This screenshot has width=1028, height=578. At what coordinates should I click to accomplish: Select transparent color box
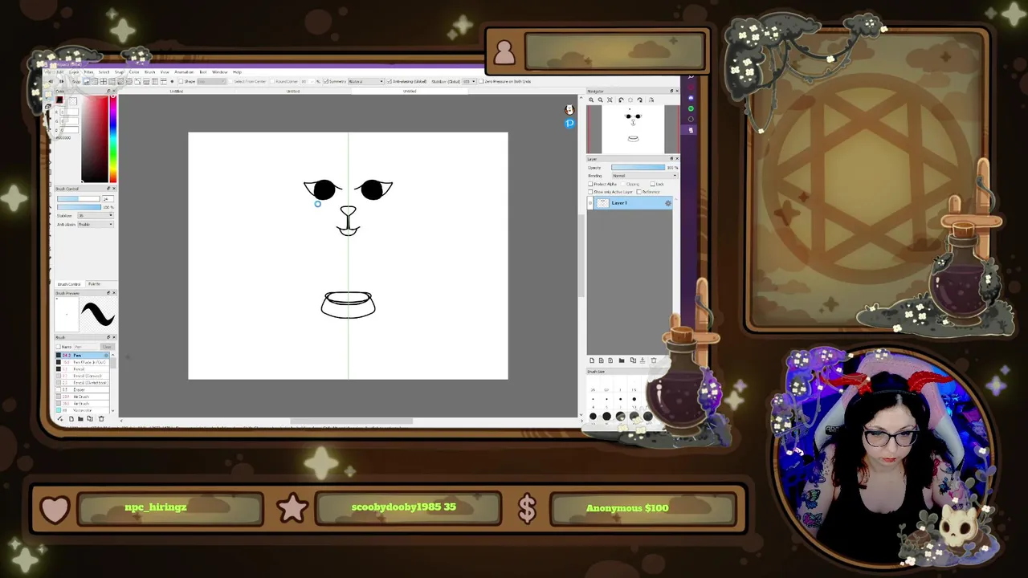point(73,101)
